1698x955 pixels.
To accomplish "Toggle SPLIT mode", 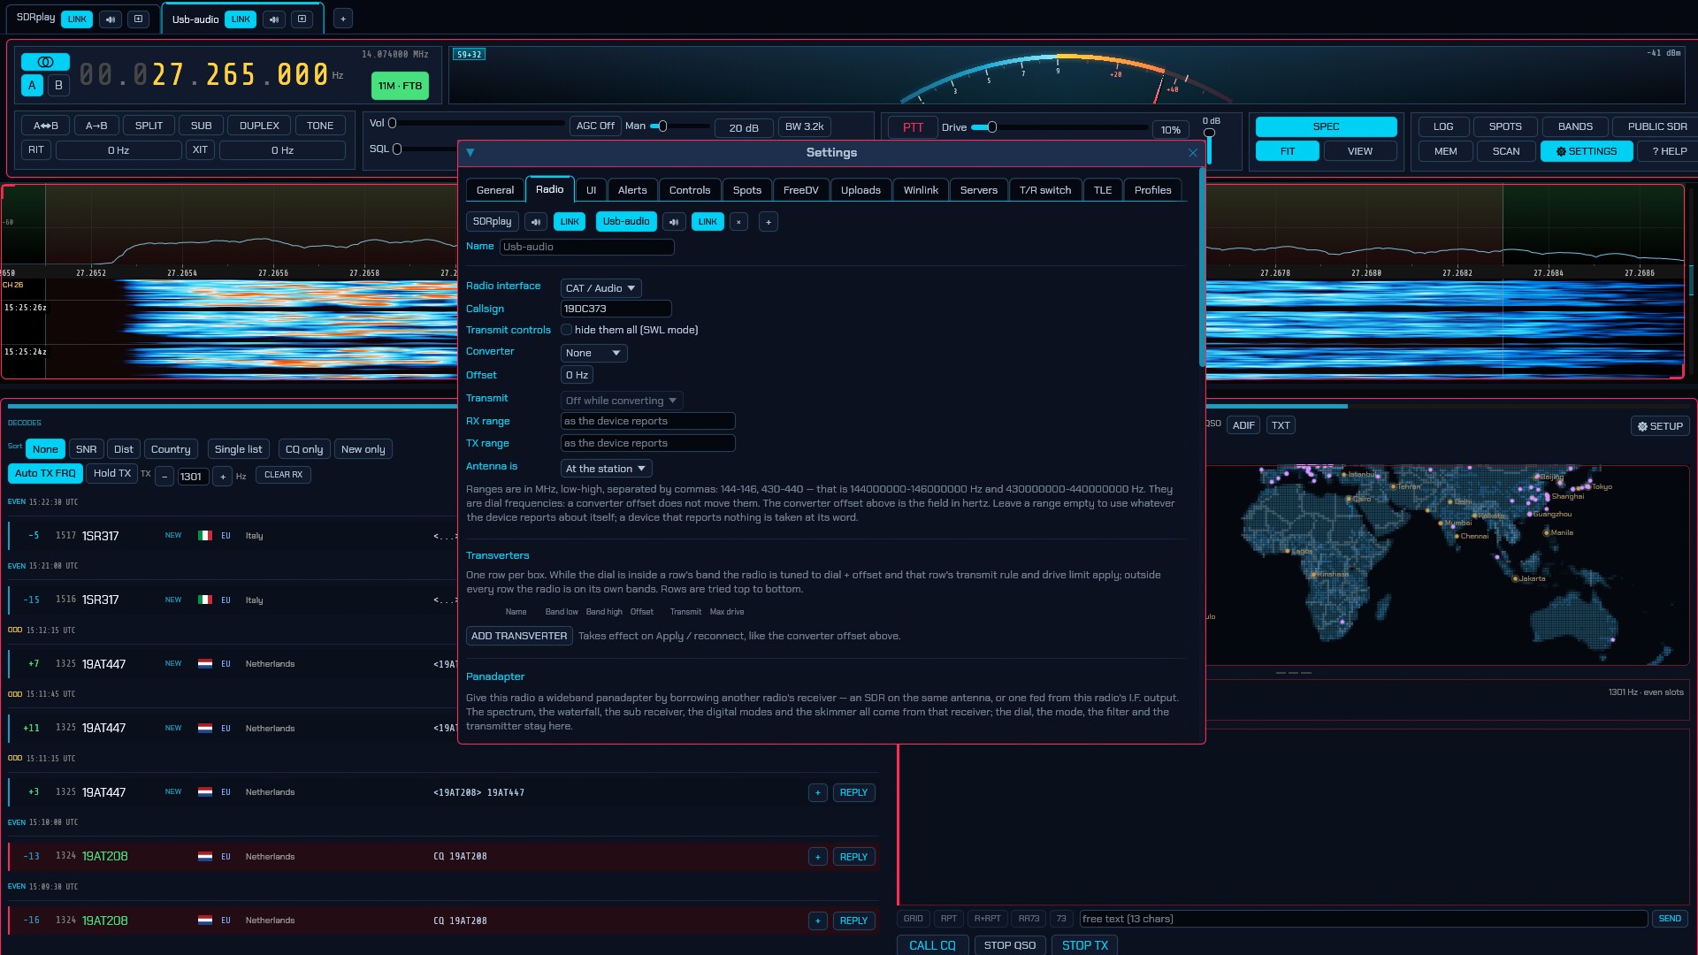I will coord(149,126).
